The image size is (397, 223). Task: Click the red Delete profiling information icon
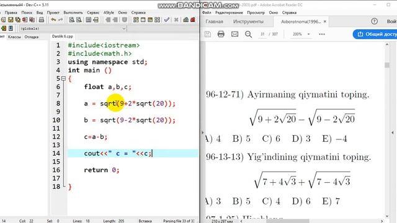[193, 20]
